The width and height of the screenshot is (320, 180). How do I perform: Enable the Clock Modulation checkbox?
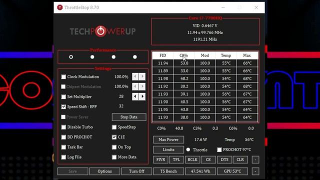click(x=63, y=76)
